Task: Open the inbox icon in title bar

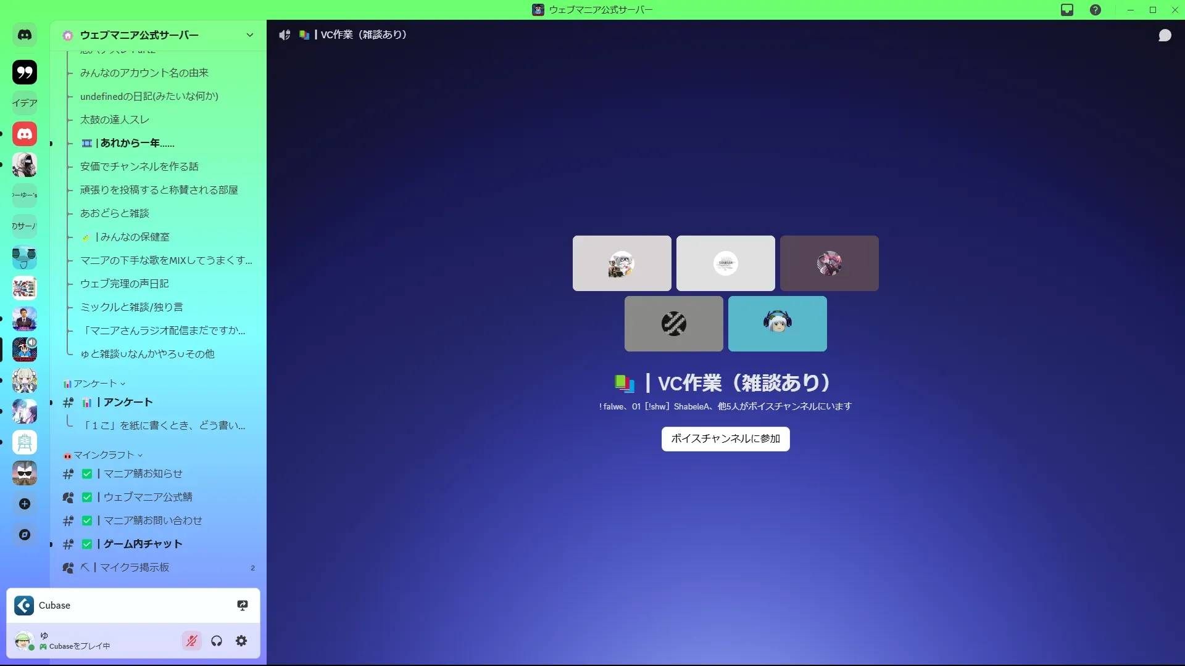Action: 1067,10
